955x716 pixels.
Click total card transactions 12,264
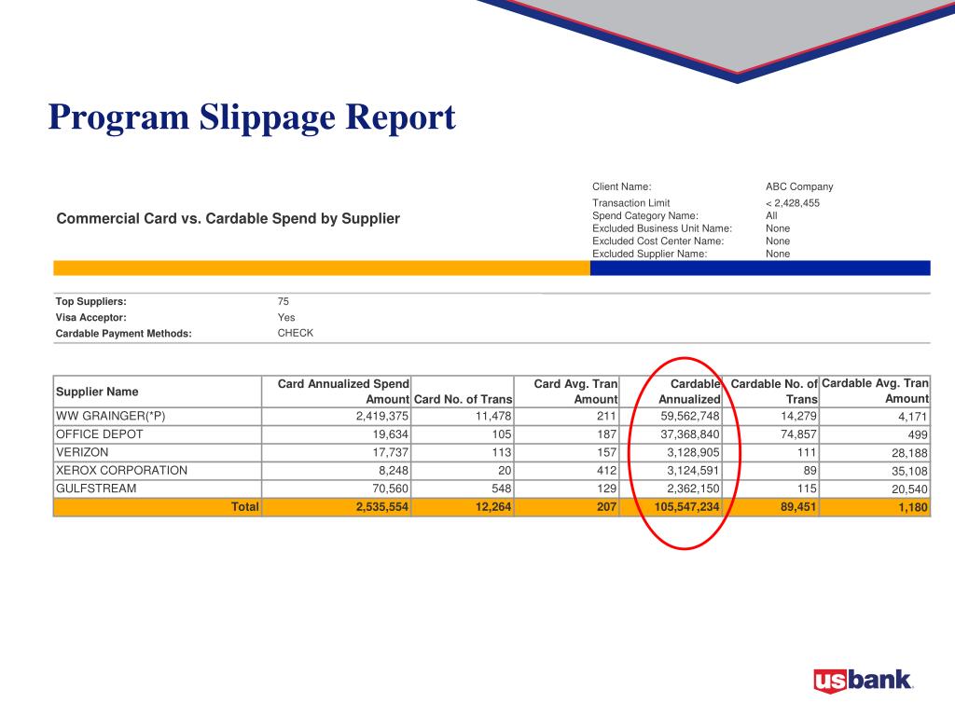pos(493,506)
